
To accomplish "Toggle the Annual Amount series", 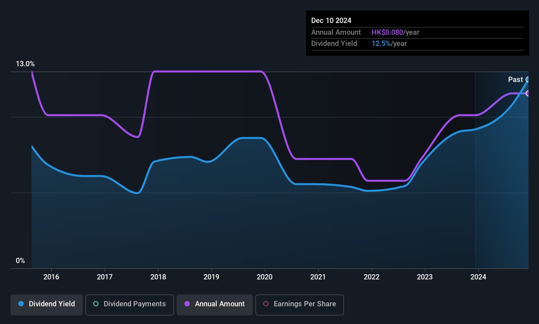I will (215, 305).
